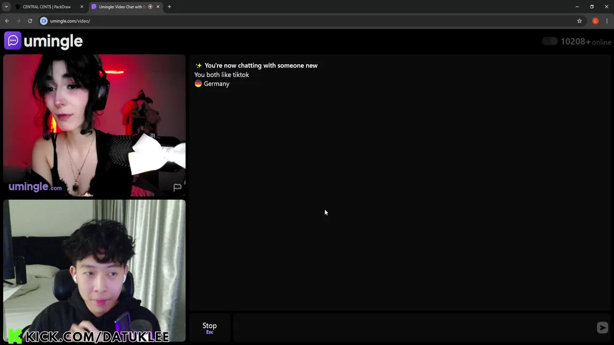The height and width of the screenshot is (345, 614).
Task: Close the Umingle Video Chat tab
Action: pos(158,7)
